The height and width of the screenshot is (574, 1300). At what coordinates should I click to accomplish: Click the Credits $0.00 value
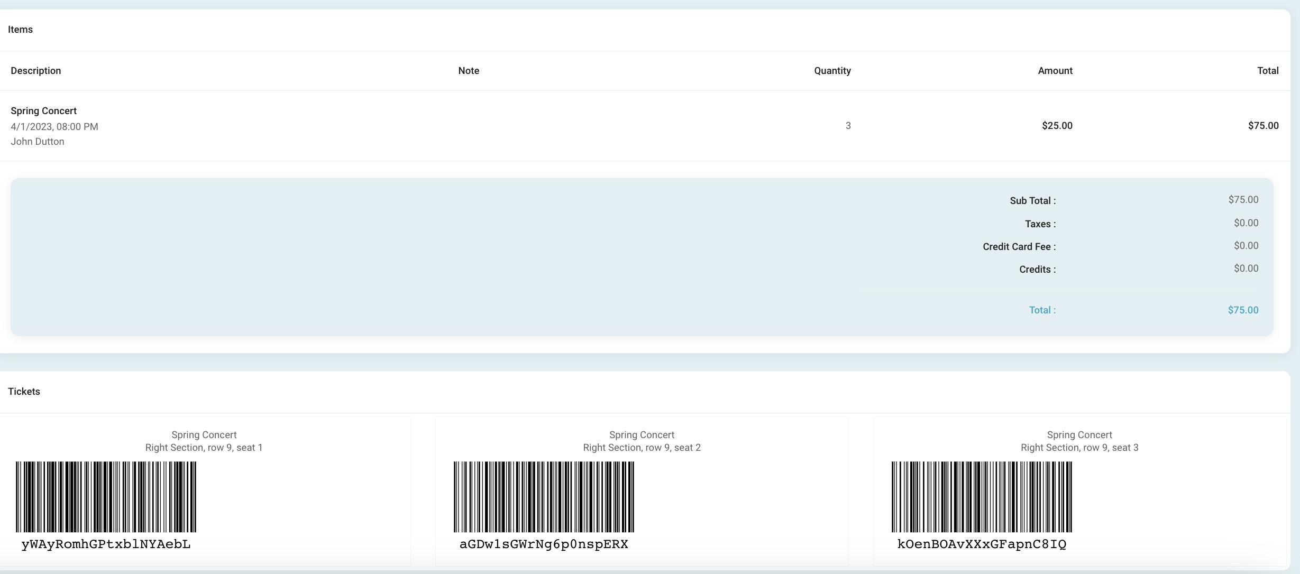coord(1246,269)
